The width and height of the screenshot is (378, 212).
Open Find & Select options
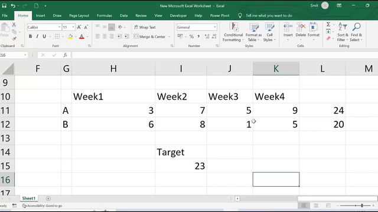(x=356, y=32)
